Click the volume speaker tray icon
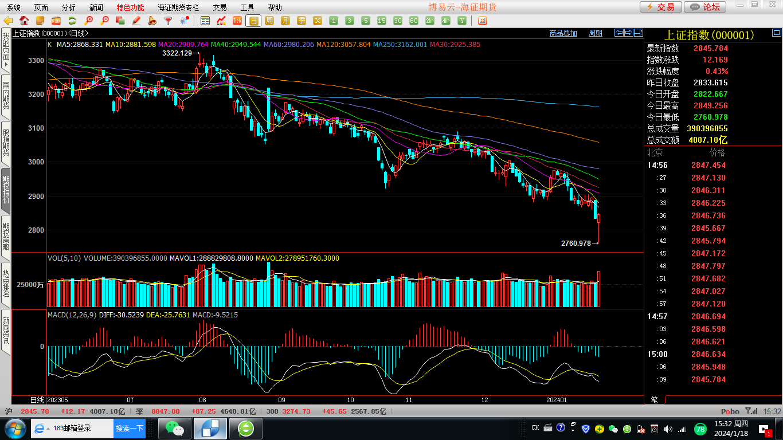 (x=668, y=429)
